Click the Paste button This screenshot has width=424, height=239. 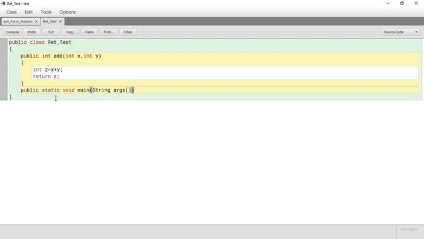click(89, 32)
